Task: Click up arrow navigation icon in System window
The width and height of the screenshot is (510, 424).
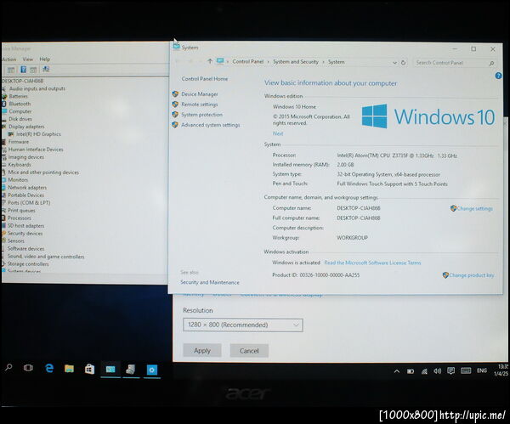Action: (x=210, y=61)
